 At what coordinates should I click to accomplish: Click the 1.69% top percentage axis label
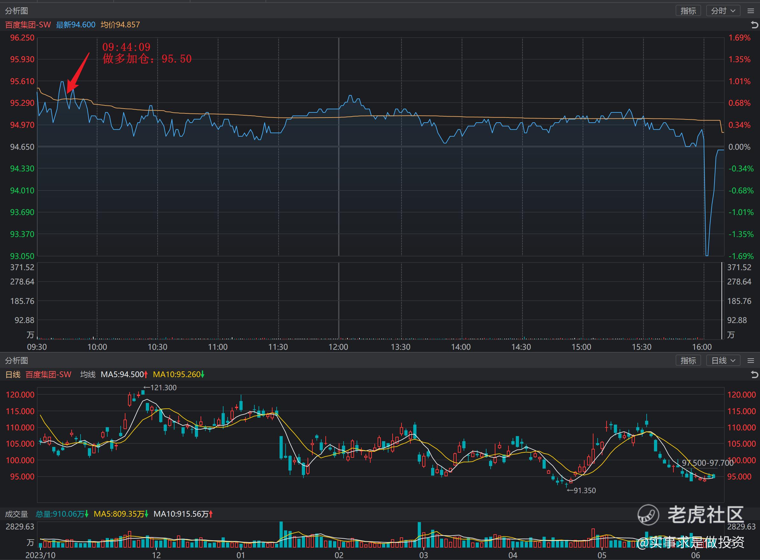pyautogui.click(x=739, y=38)
